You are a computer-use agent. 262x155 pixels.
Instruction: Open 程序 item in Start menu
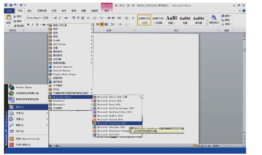coord(28,107)
